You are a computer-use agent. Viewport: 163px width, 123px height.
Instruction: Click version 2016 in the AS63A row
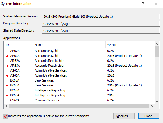pyautogui.click(x=111, y=75)
